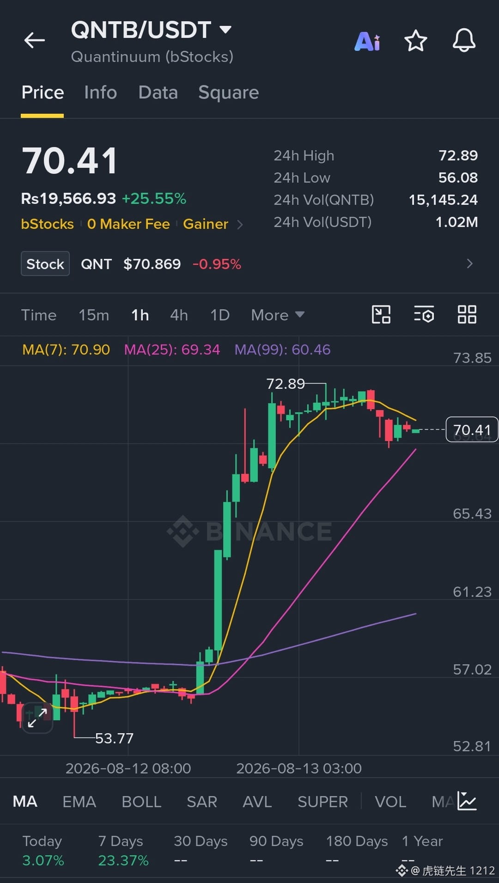Tap the bStocks tag
The width and height of the screenshot is (499, 883).
[x=47, y=224]
